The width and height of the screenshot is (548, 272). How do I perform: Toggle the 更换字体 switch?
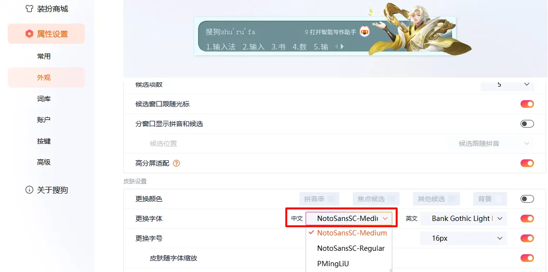527,219
